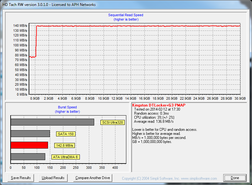The width and height of the screenshot is (252, 185).
Task: Click the Burst Speed chart title
Action: tap(68, 107)
